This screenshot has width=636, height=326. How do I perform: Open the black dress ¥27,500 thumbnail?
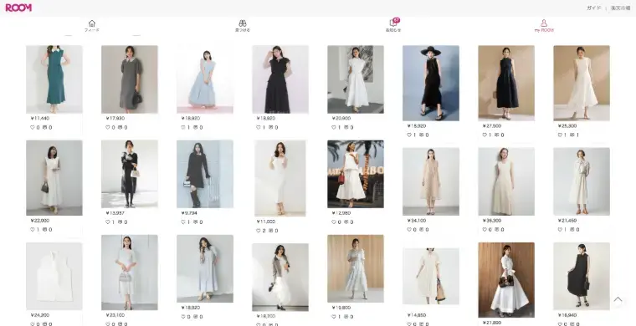click(x=506, y=83)
